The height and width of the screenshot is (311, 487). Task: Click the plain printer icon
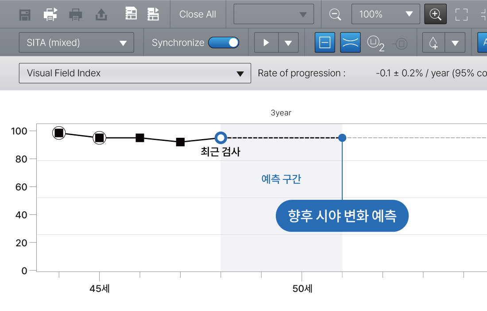[x=75, y=15]
